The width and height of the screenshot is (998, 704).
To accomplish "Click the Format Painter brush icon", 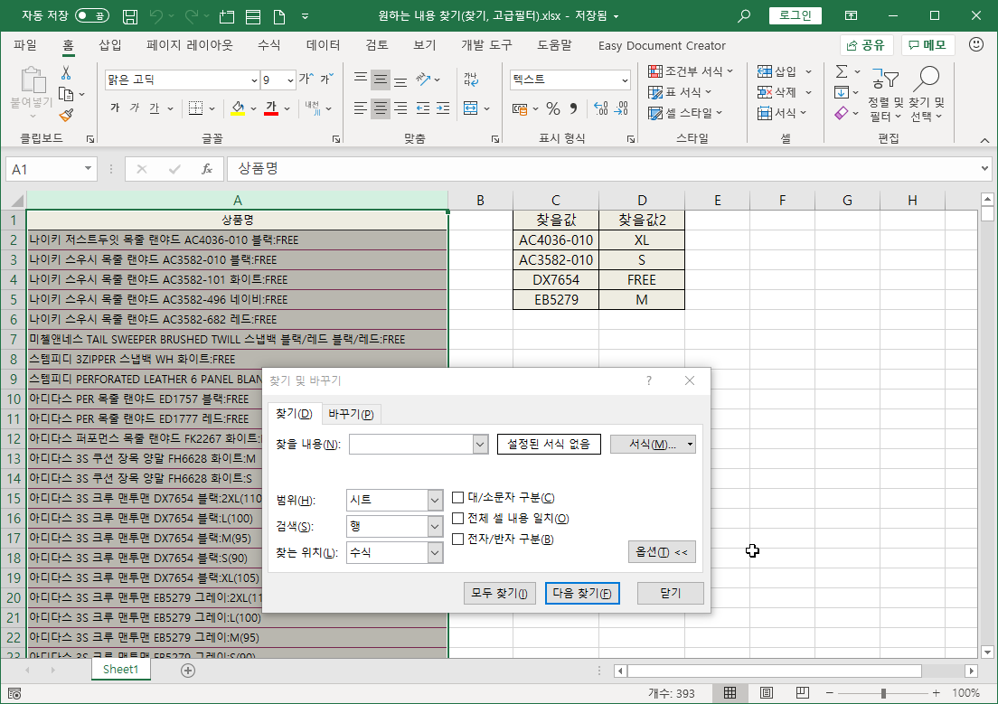I will click(x=66, y=115).
